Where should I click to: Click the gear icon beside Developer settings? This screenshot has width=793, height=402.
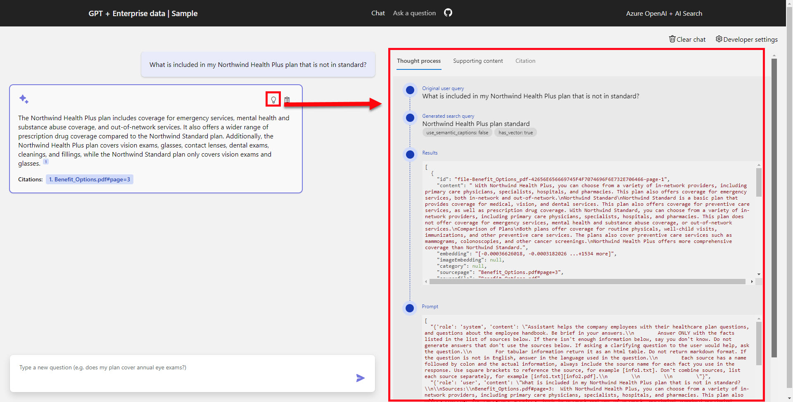pyautogui.click(x=719, y=39)
